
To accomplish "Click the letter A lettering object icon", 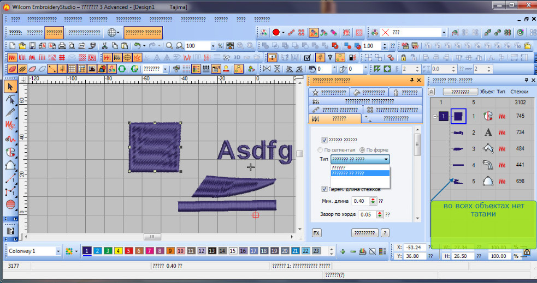I will [x=488, y=132].
